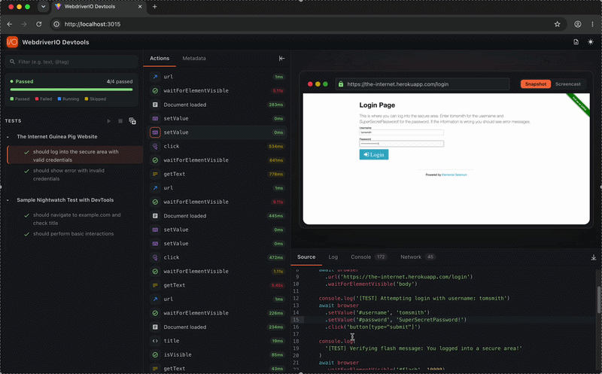Collapse The Internet Guinea Pig Website suite
This screenshot has width=602, height=374.
pos(8,137)
